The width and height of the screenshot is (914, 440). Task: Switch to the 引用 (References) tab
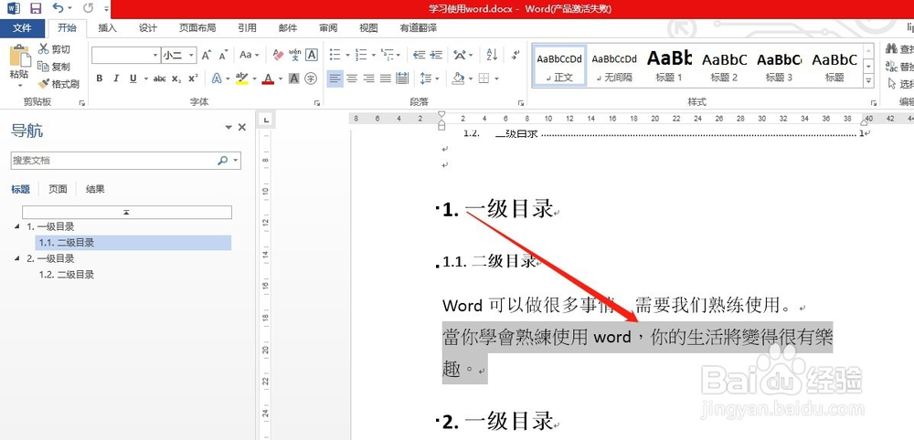[247, 28]
